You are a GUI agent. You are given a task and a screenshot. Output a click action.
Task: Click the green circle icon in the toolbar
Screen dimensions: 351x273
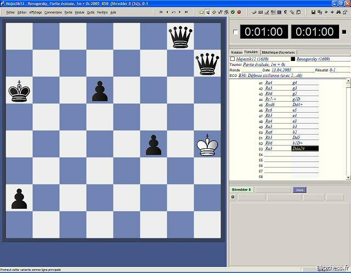tap(233, 12)
